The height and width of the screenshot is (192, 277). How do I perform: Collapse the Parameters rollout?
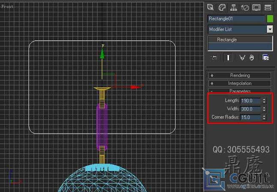click(240, 91)
